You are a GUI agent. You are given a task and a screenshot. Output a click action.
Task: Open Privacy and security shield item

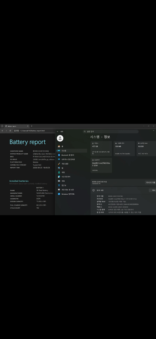pyautogui.click(x=72, y=190)
